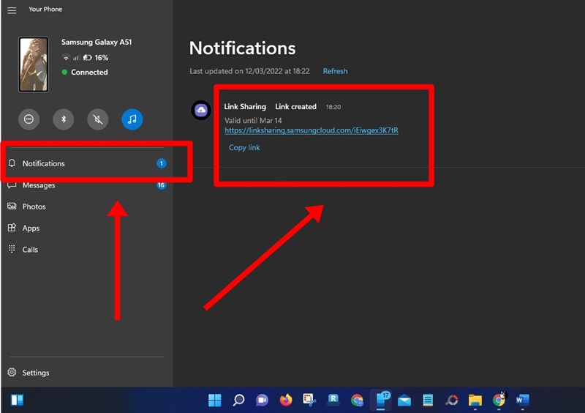Open taskbar Search magnifier
Viewport: 585px width, 413px height.
tap(238, 401)
